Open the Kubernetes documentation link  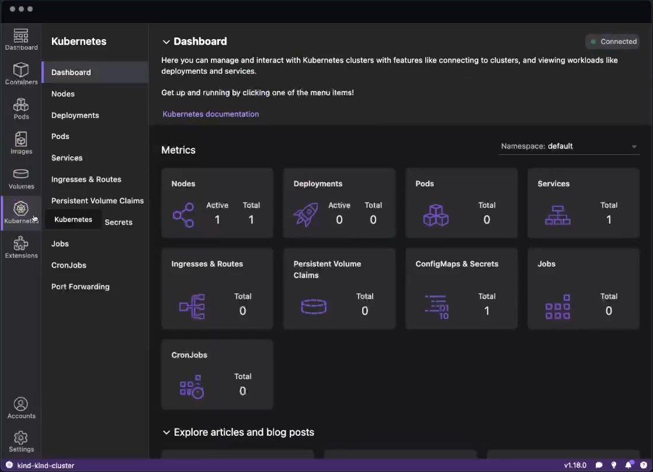click(210, 114)
